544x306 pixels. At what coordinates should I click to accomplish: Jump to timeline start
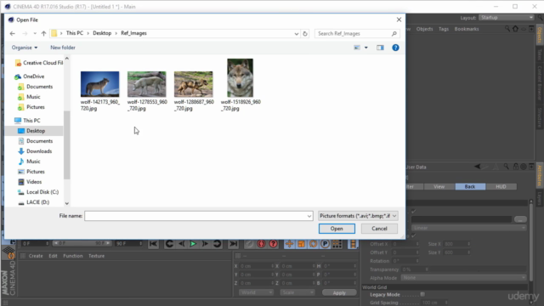153,244
